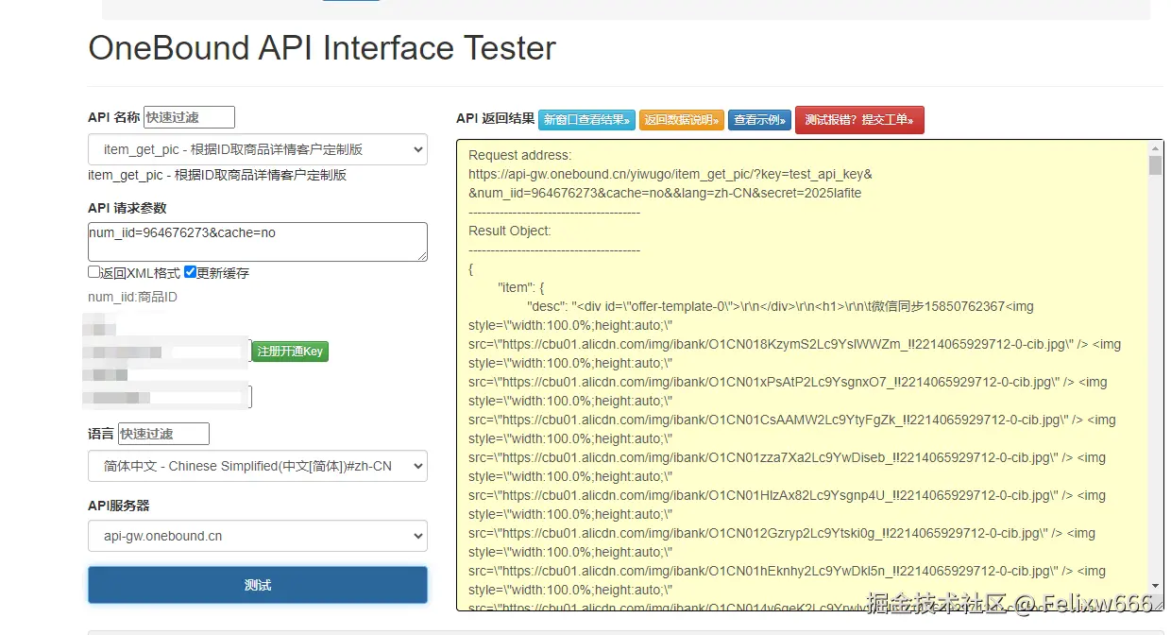The height and width of the screenshot is (635, 1171).
Task: Click the red 测试报错?提交工单 button
Action: click(859, 120)
